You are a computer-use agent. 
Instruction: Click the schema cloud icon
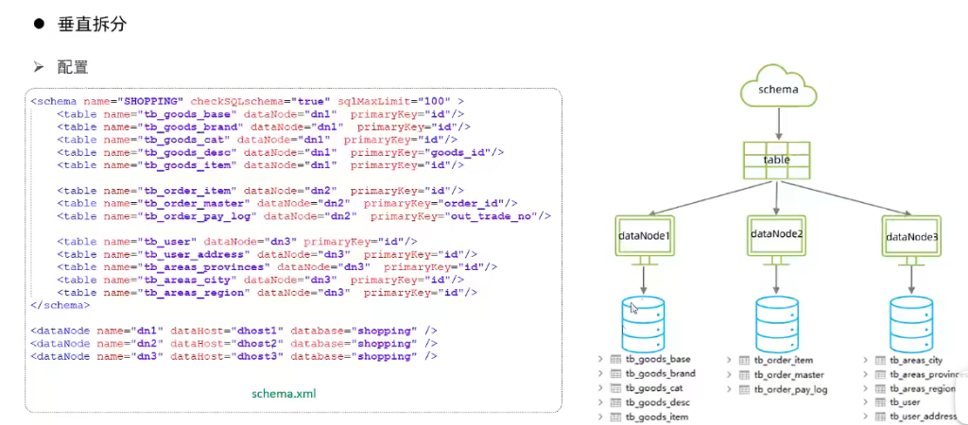(x=777, y=89)
